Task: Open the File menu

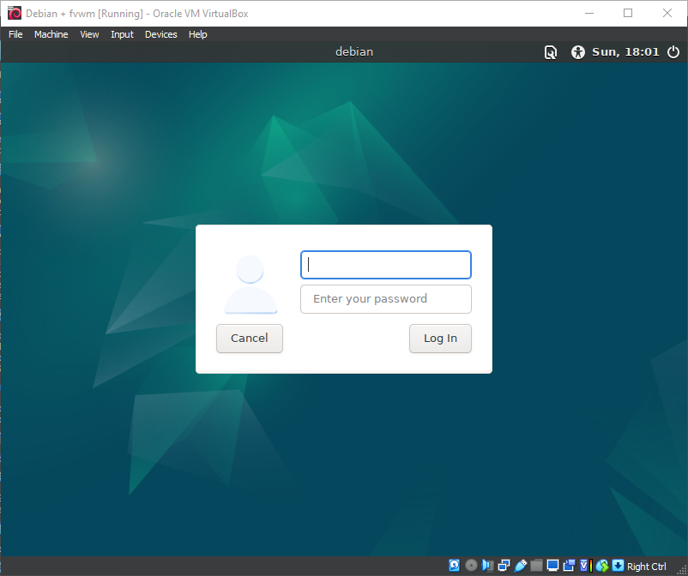Action: click(15, 34)
